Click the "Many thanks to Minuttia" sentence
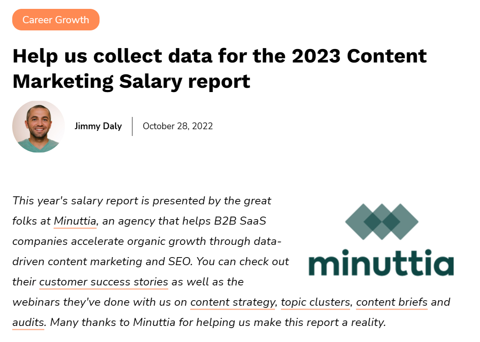Screen dimensions: 480x342 (218, 323)
